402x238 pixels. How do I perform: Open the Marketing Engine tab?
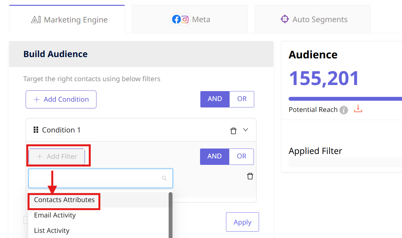point(67,20)
